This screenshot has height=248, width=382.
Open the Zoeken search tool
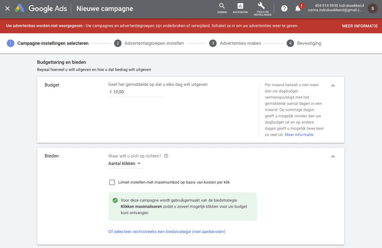pos(222,8)
